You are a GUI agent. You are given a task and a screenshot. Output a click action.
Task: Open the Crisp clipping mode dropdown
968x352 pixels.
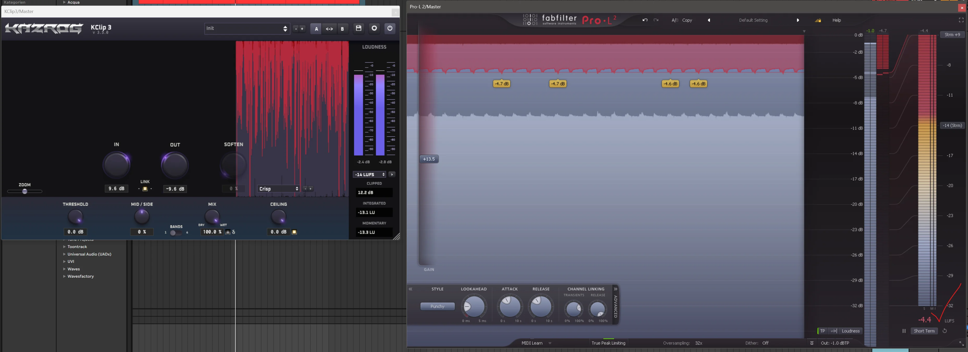(278, 189)
